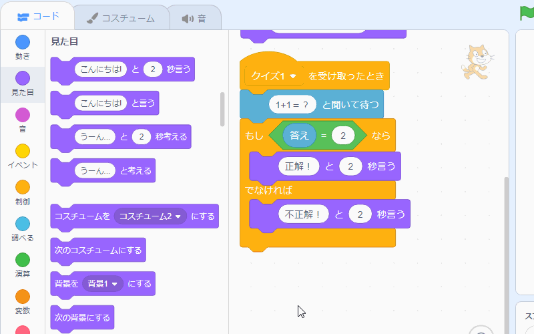This screenshot has height=334, width=534.
Task: Click the workspace vertical scrollbar
Action: [506, 256]
